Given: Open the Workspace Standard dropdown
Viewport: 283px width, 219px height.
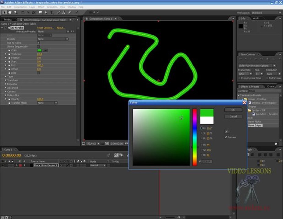Looking at the screenshot, I should (266, 13).
